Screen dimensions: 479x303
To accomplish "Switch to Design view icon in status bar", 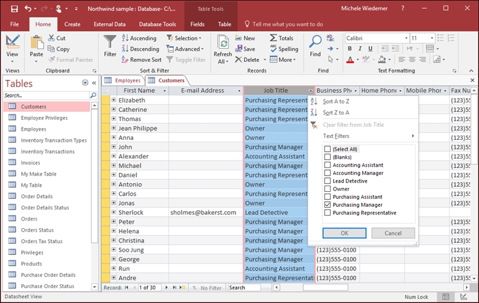I will tap(463, 297).
